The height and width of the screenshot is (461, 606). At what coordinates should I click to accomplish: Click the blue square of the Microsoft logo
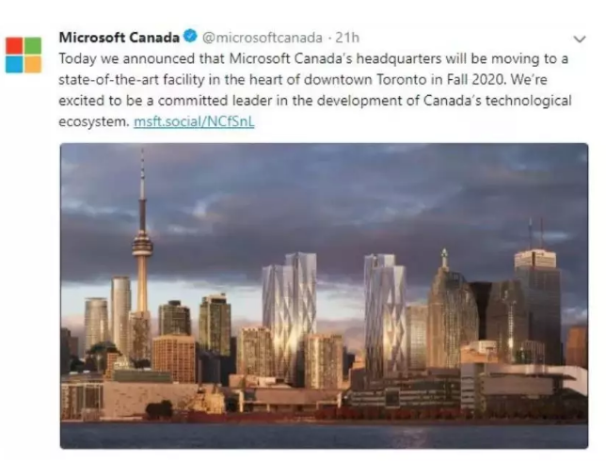point(15,64)
